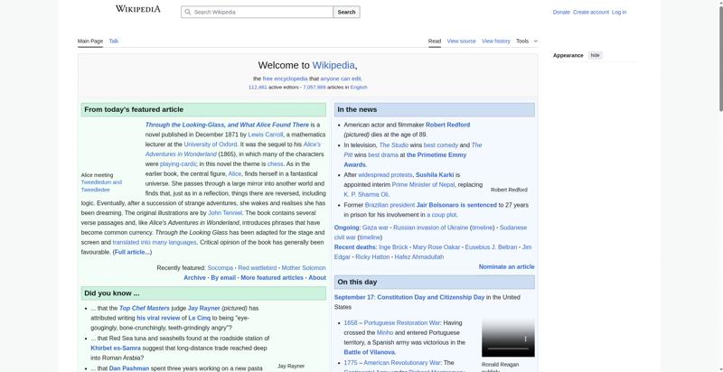Image resolution: width=723 pixels, height=372 pixels.
Task: Switch to the Talk tab
Action: [114, 41]
